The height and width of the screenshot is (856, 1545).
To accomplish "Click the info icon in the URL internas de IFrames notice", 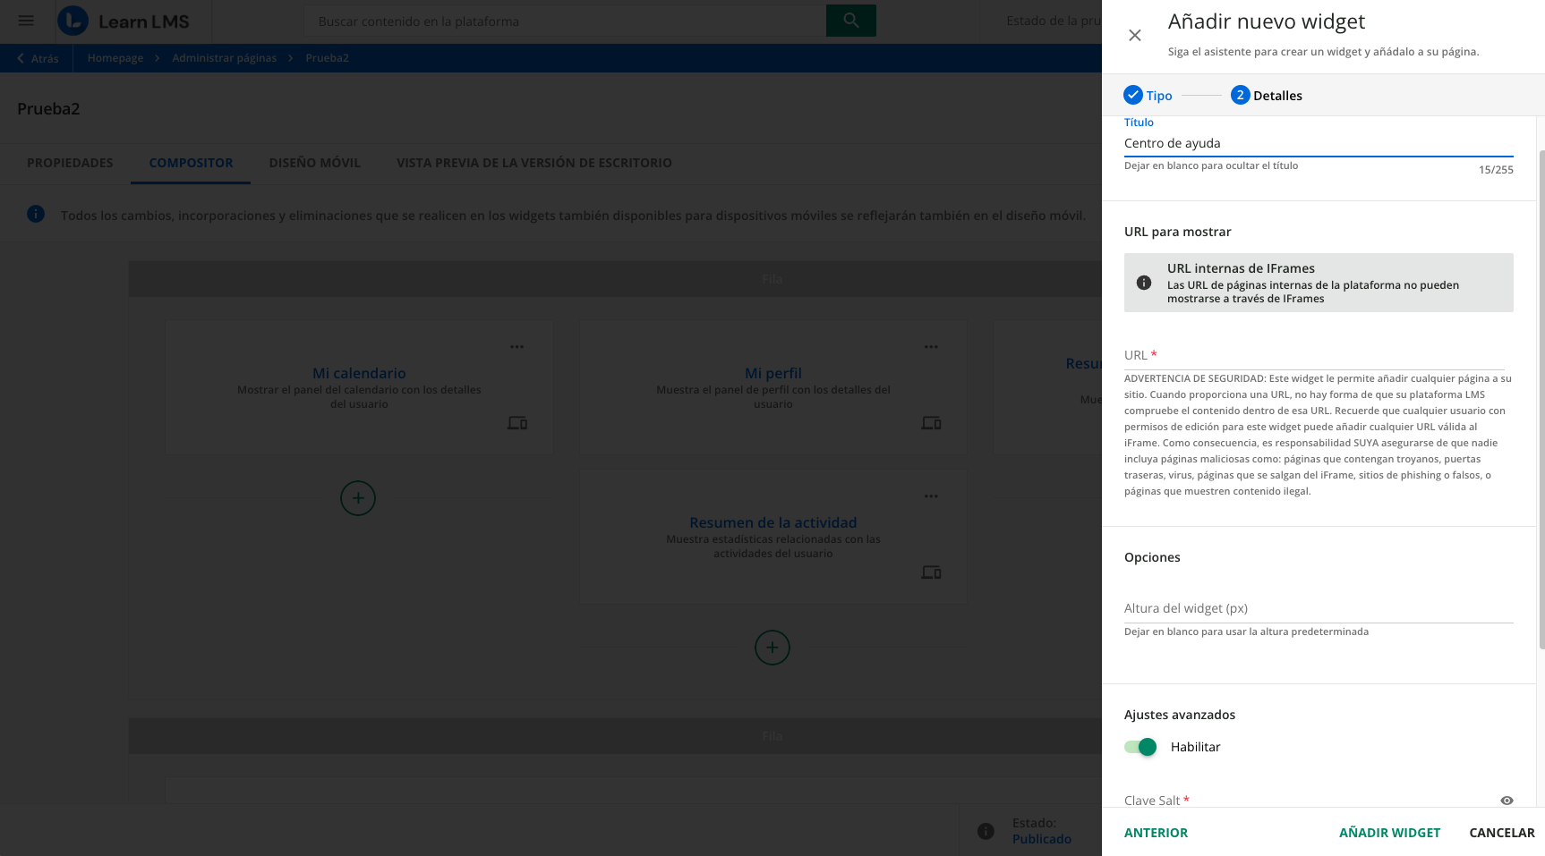I will 1144,282.
